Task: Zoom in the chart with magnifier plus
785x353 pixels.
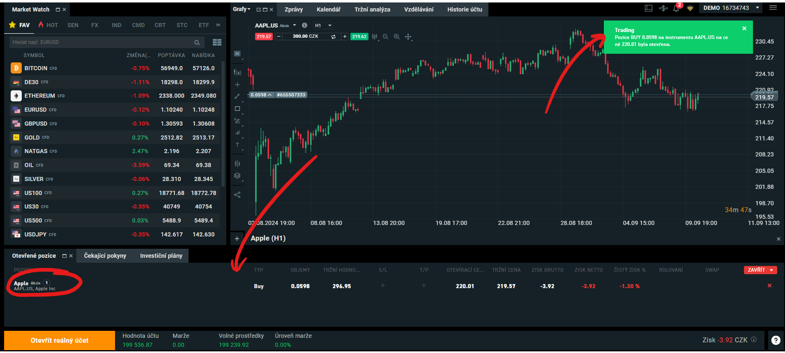Action: (396, 37)
